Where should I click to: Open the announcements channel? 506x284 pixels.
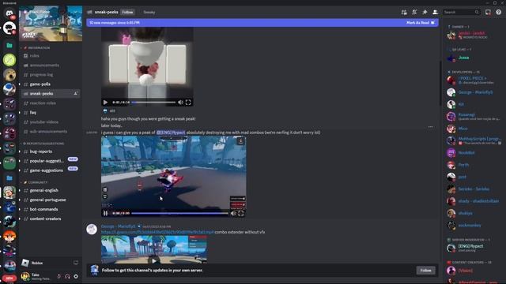pyautogui.click(x=51, y=65)
